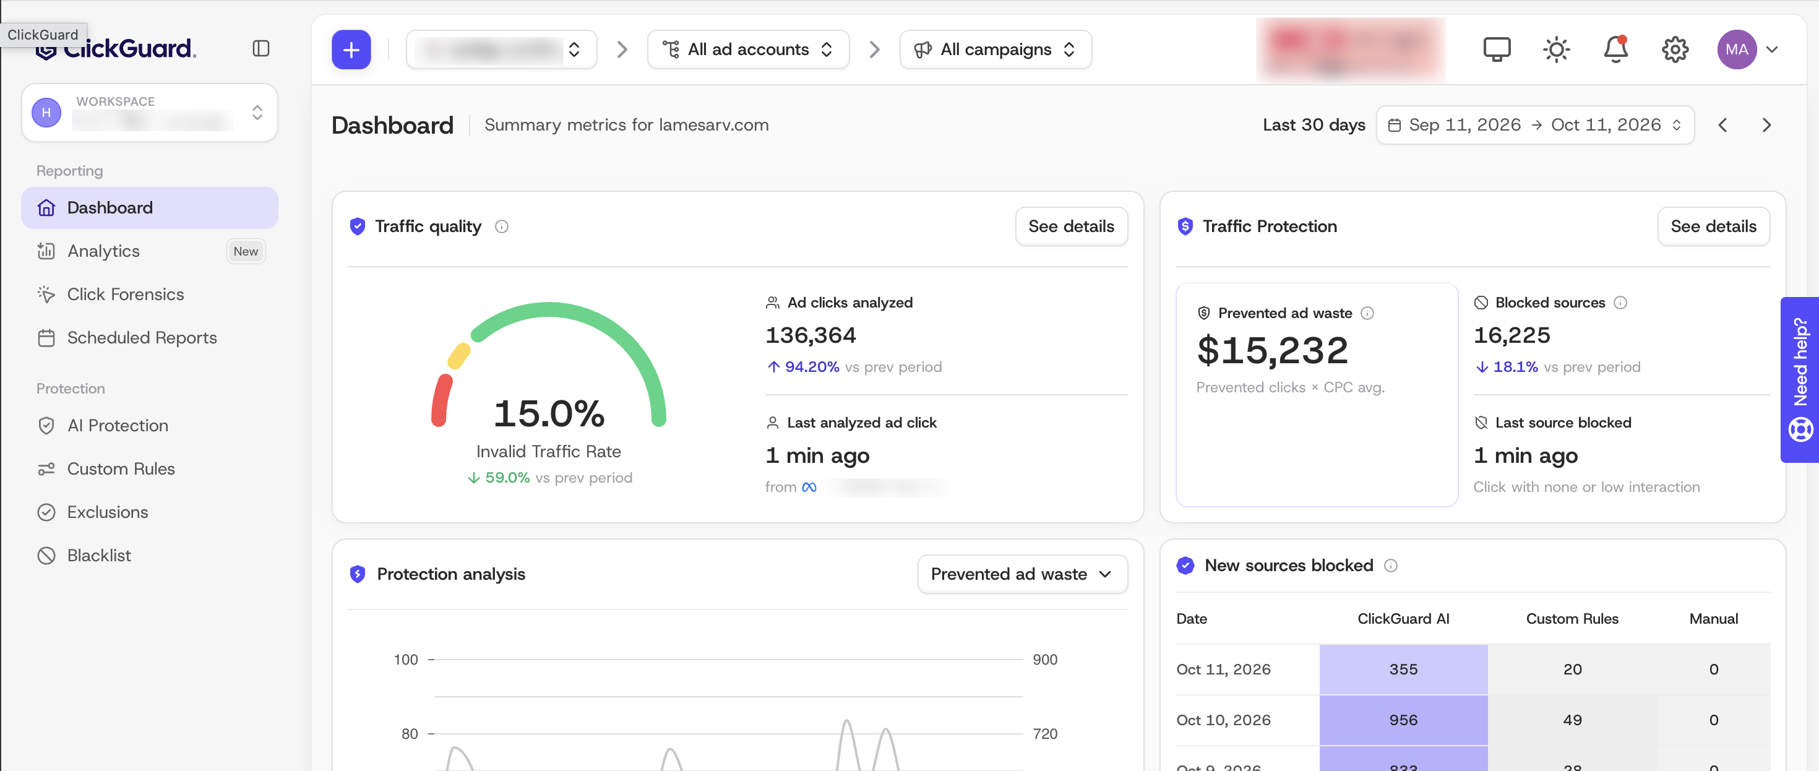Click the Traffic Protection shield icon

pyautogui.click(x=1184, y=226)
